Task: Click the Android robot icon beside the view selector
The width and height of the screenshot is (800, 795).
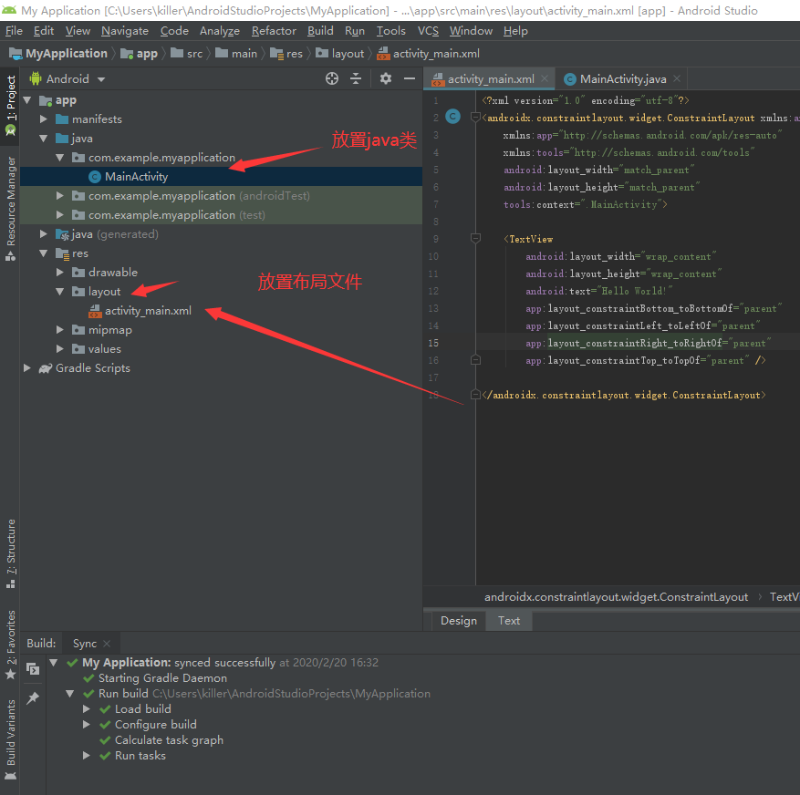Action: point(36,78)
